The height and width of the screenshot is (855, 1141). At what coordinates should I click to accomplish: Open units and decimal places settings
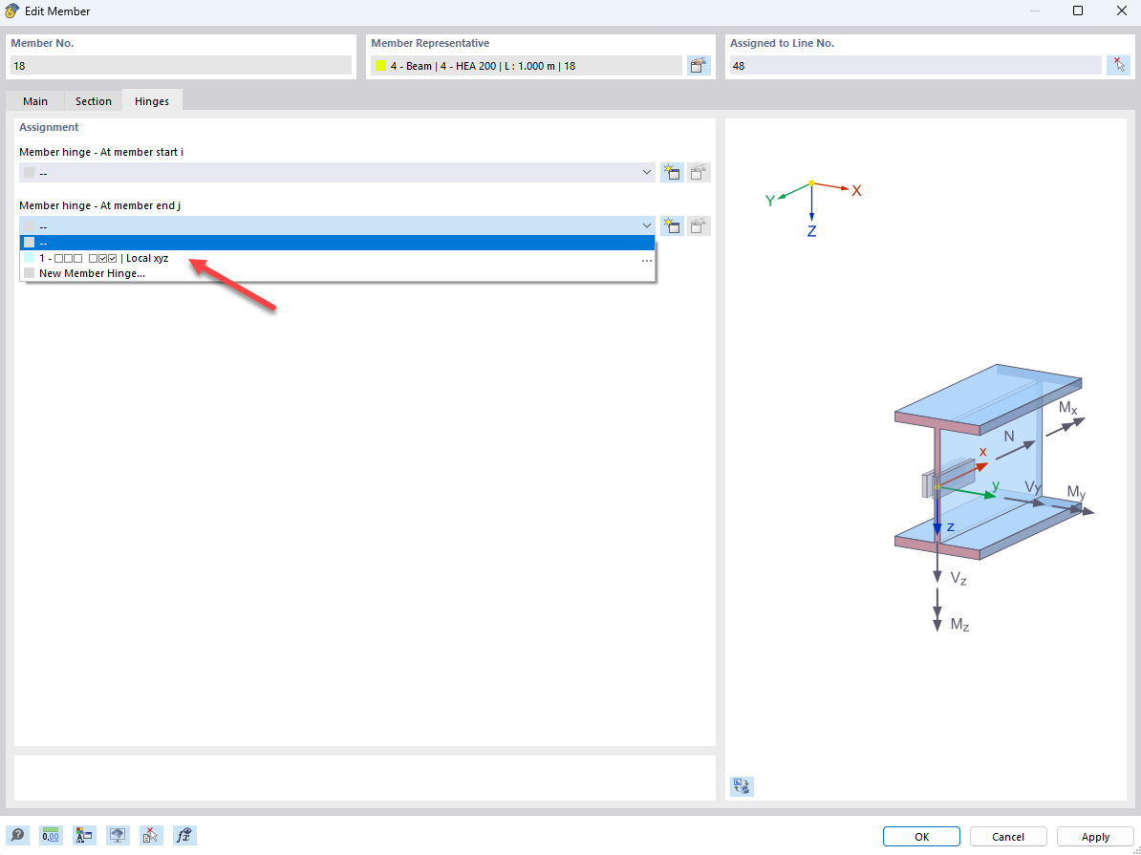pos(51,835)
